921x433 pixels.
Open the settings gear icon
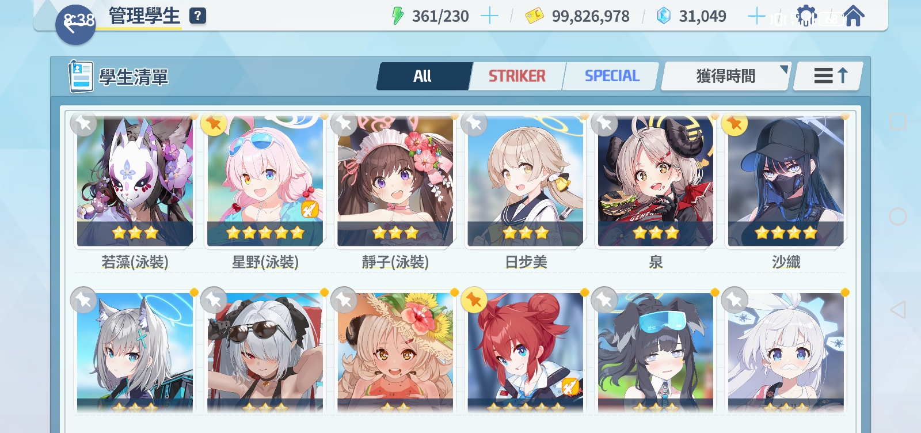pyautogui.click(x=806, y=16)
